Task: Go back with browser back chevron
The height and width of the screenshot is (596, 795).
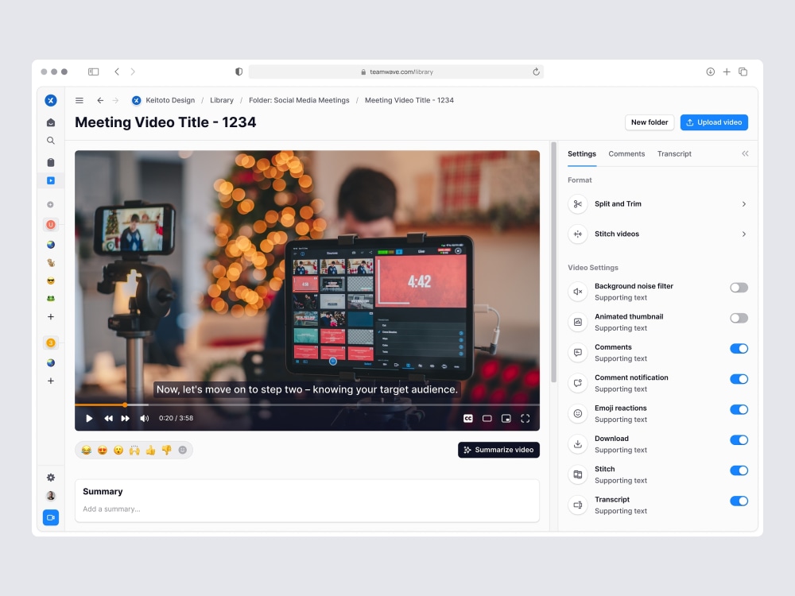Action: coord(117,72)
